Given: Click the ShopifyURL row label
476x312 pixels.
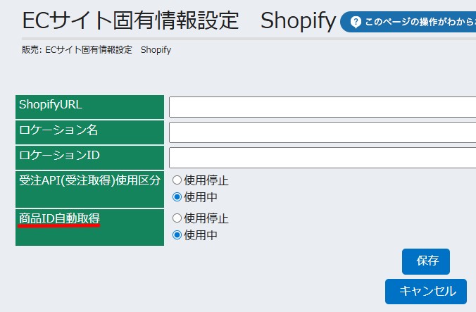Looking at the screenshot, I should tap(51, 105).
